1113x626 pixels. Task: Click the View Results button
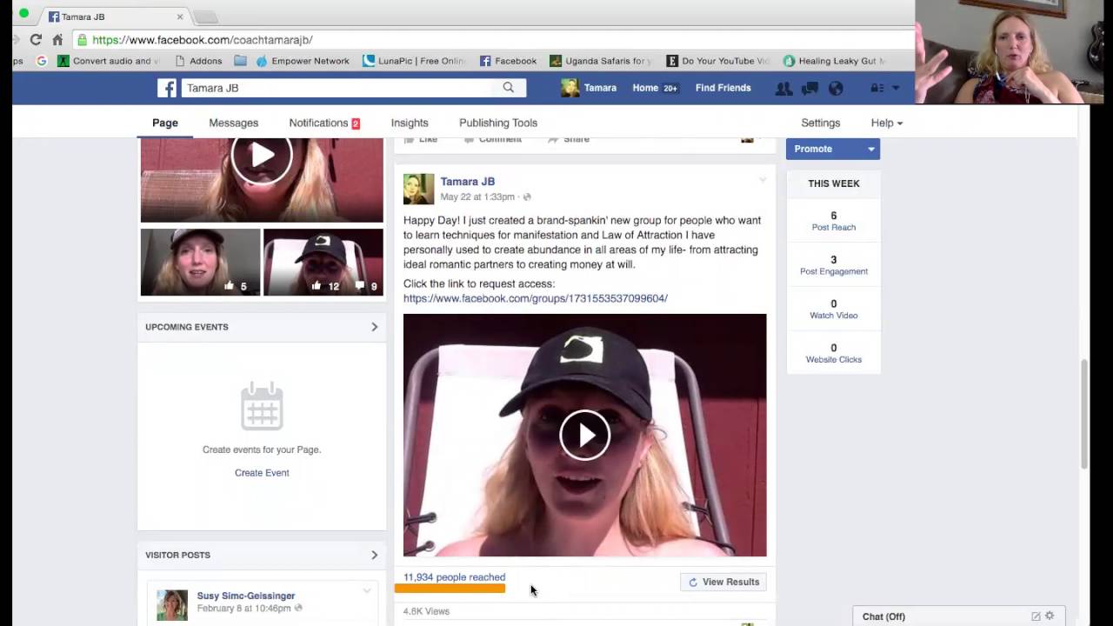[723, 582]
